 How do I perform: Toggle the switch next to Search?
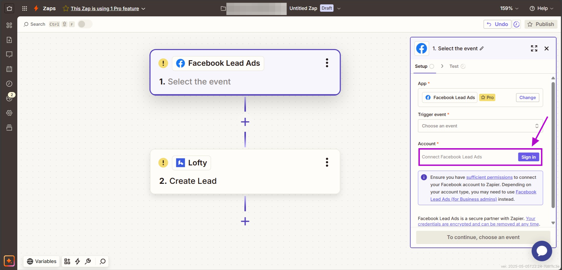tap(85, 24)
